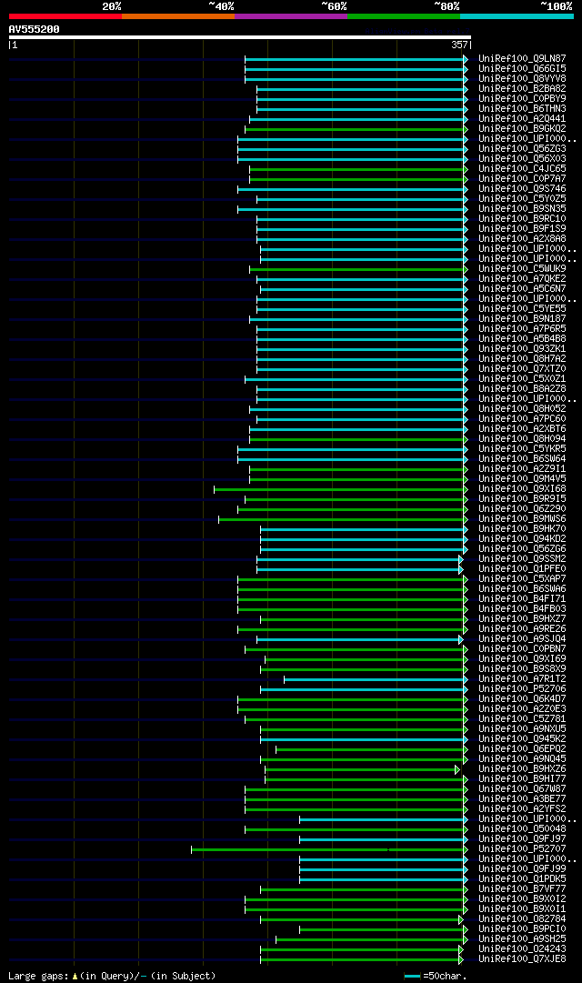The width and height of the screenshot is (582, 983).
Task: Click the green B9PCI0 alignment bar
Action: tap(382, 930)
